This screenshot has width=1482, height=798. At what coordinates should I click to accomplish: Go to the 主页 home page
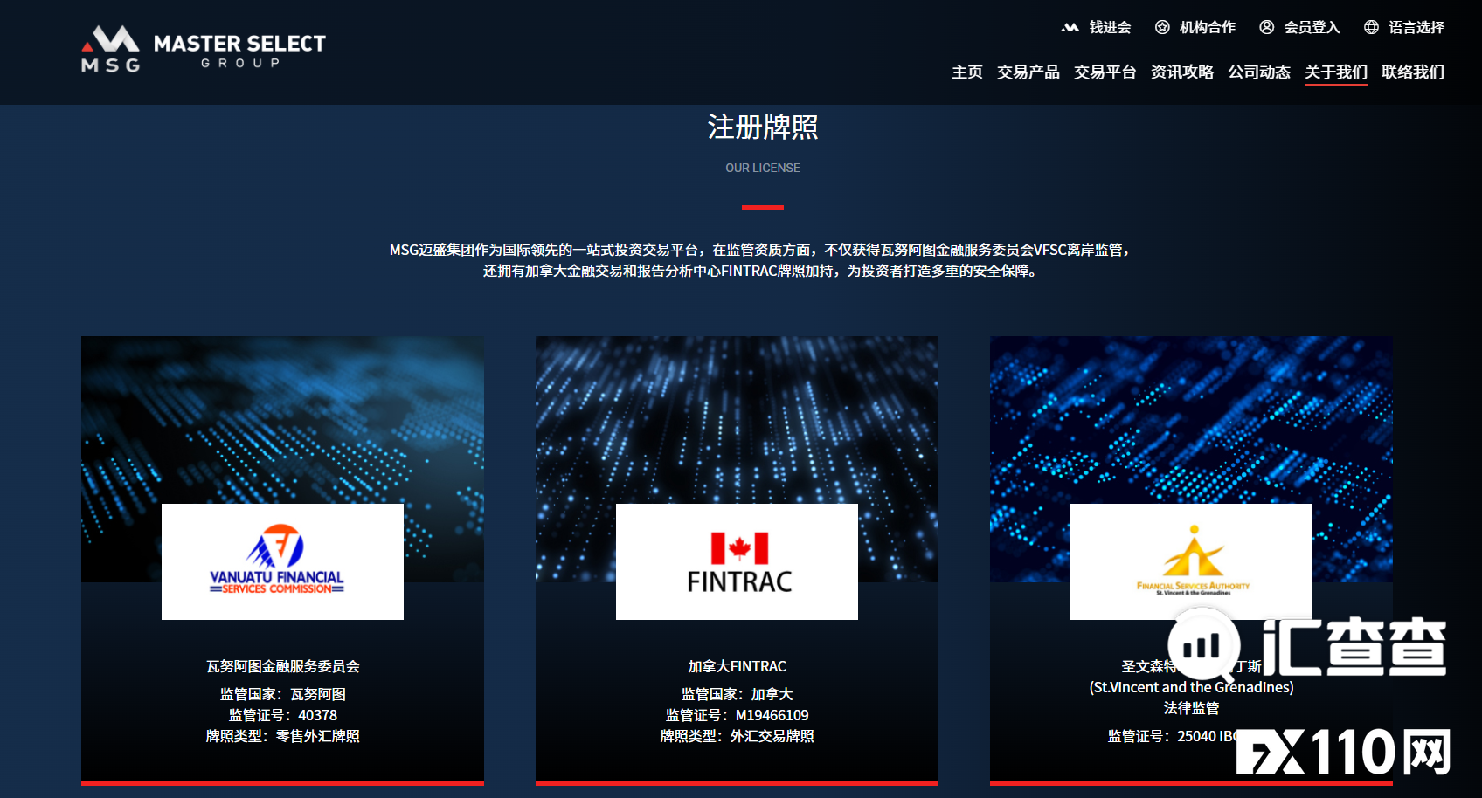point(966,72)
